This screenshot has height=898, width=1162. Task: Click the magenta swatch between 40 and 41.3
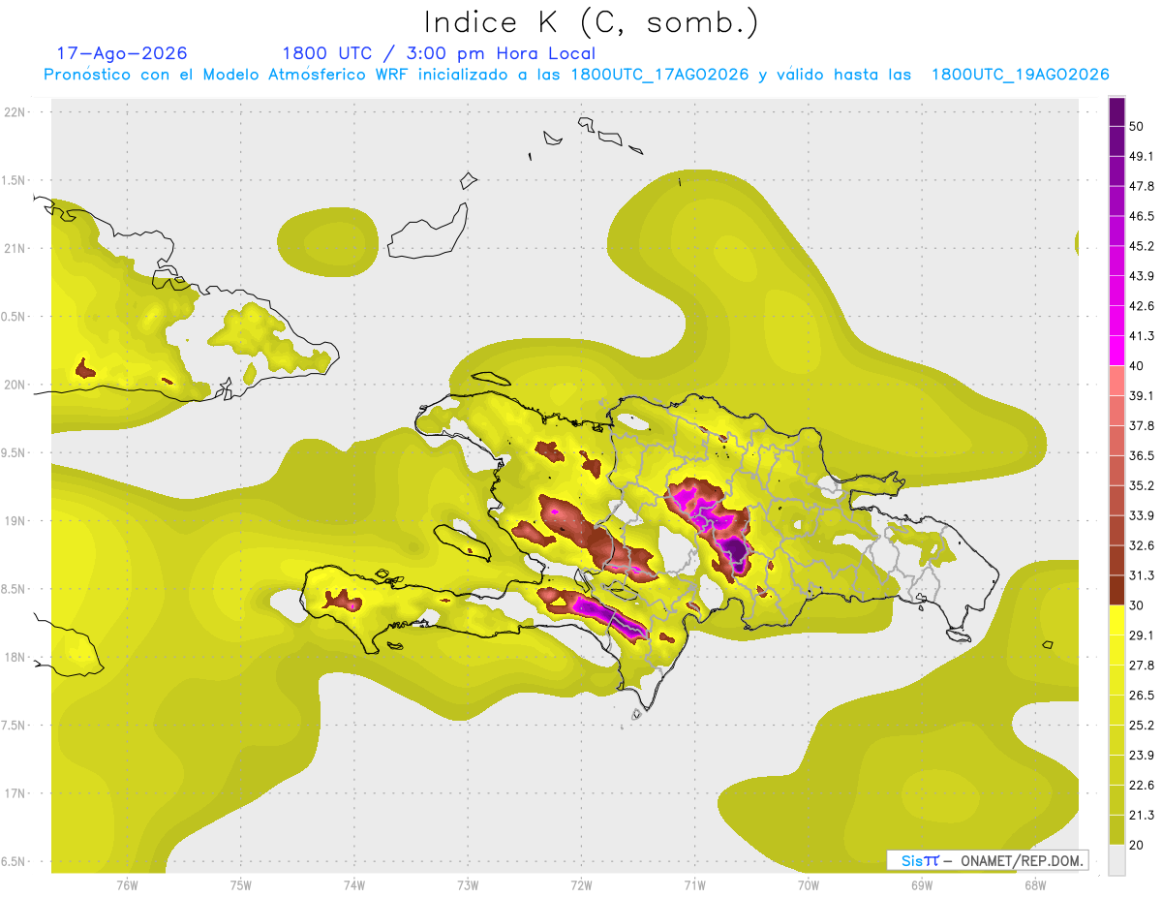pos(1117,351)
